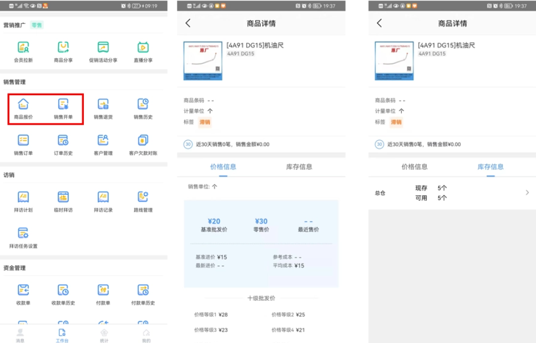This screenshot has width=536, height=343.
Task: Open 客户欠款对账 customer debt reconciliation
Action: 143,145
